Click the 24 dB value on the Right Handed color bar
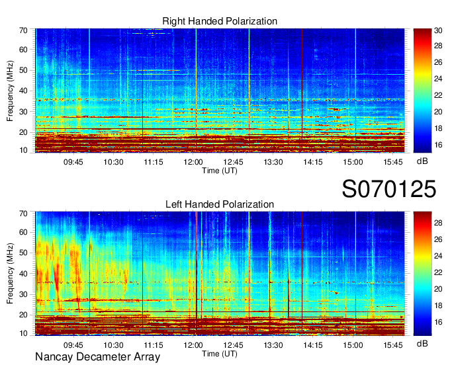450x365 pixels. point(438,79)
